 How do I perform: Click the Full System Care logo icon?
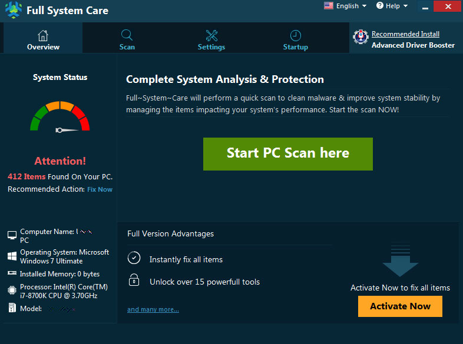12,11
